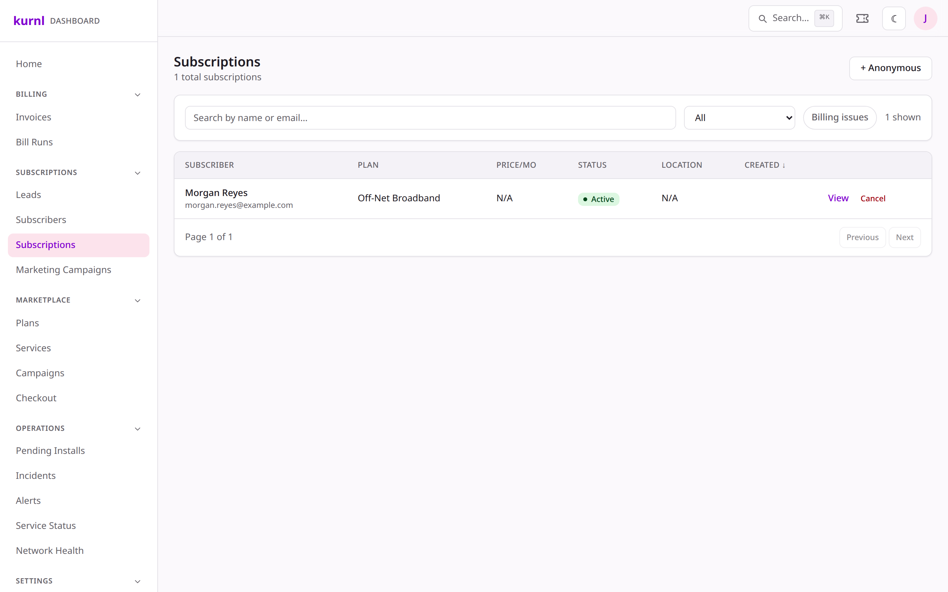Click the Plan column header

click(368, 165)
